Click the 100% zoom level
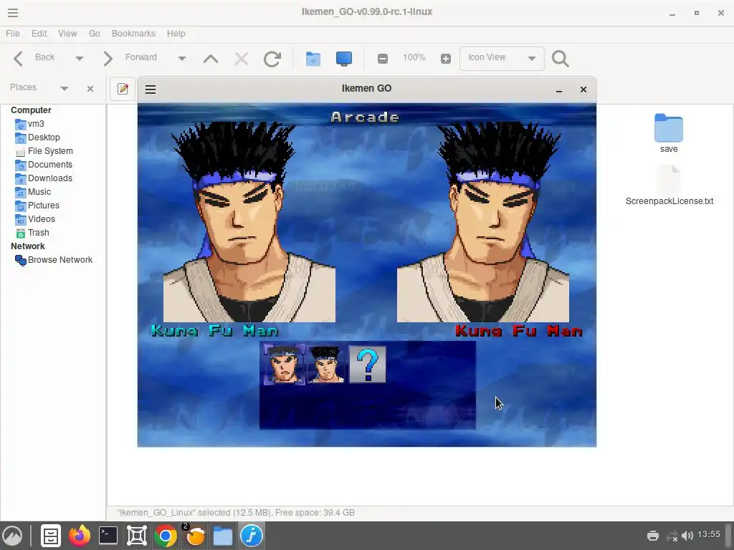Viewport: 734px width, 550px height. (x=414, y=57)
